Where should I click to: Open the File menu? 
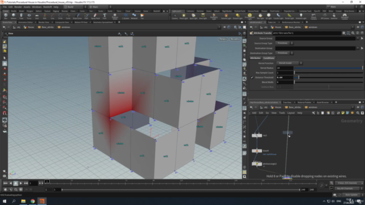(5, 7)
